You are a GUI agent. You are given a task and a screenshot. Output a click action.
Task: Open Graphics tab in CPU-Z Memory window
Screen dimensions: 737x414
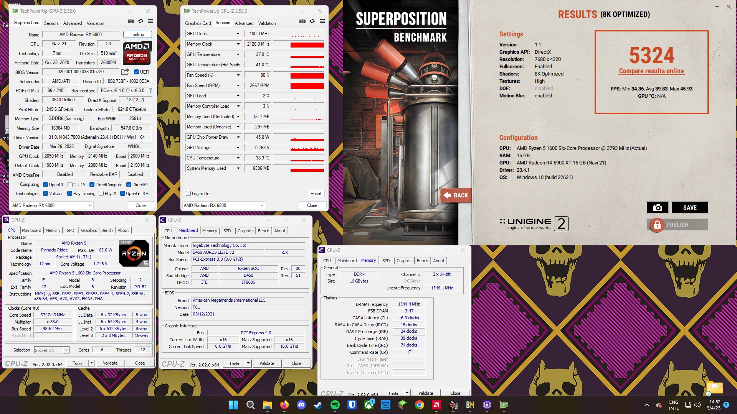(405, 261)
